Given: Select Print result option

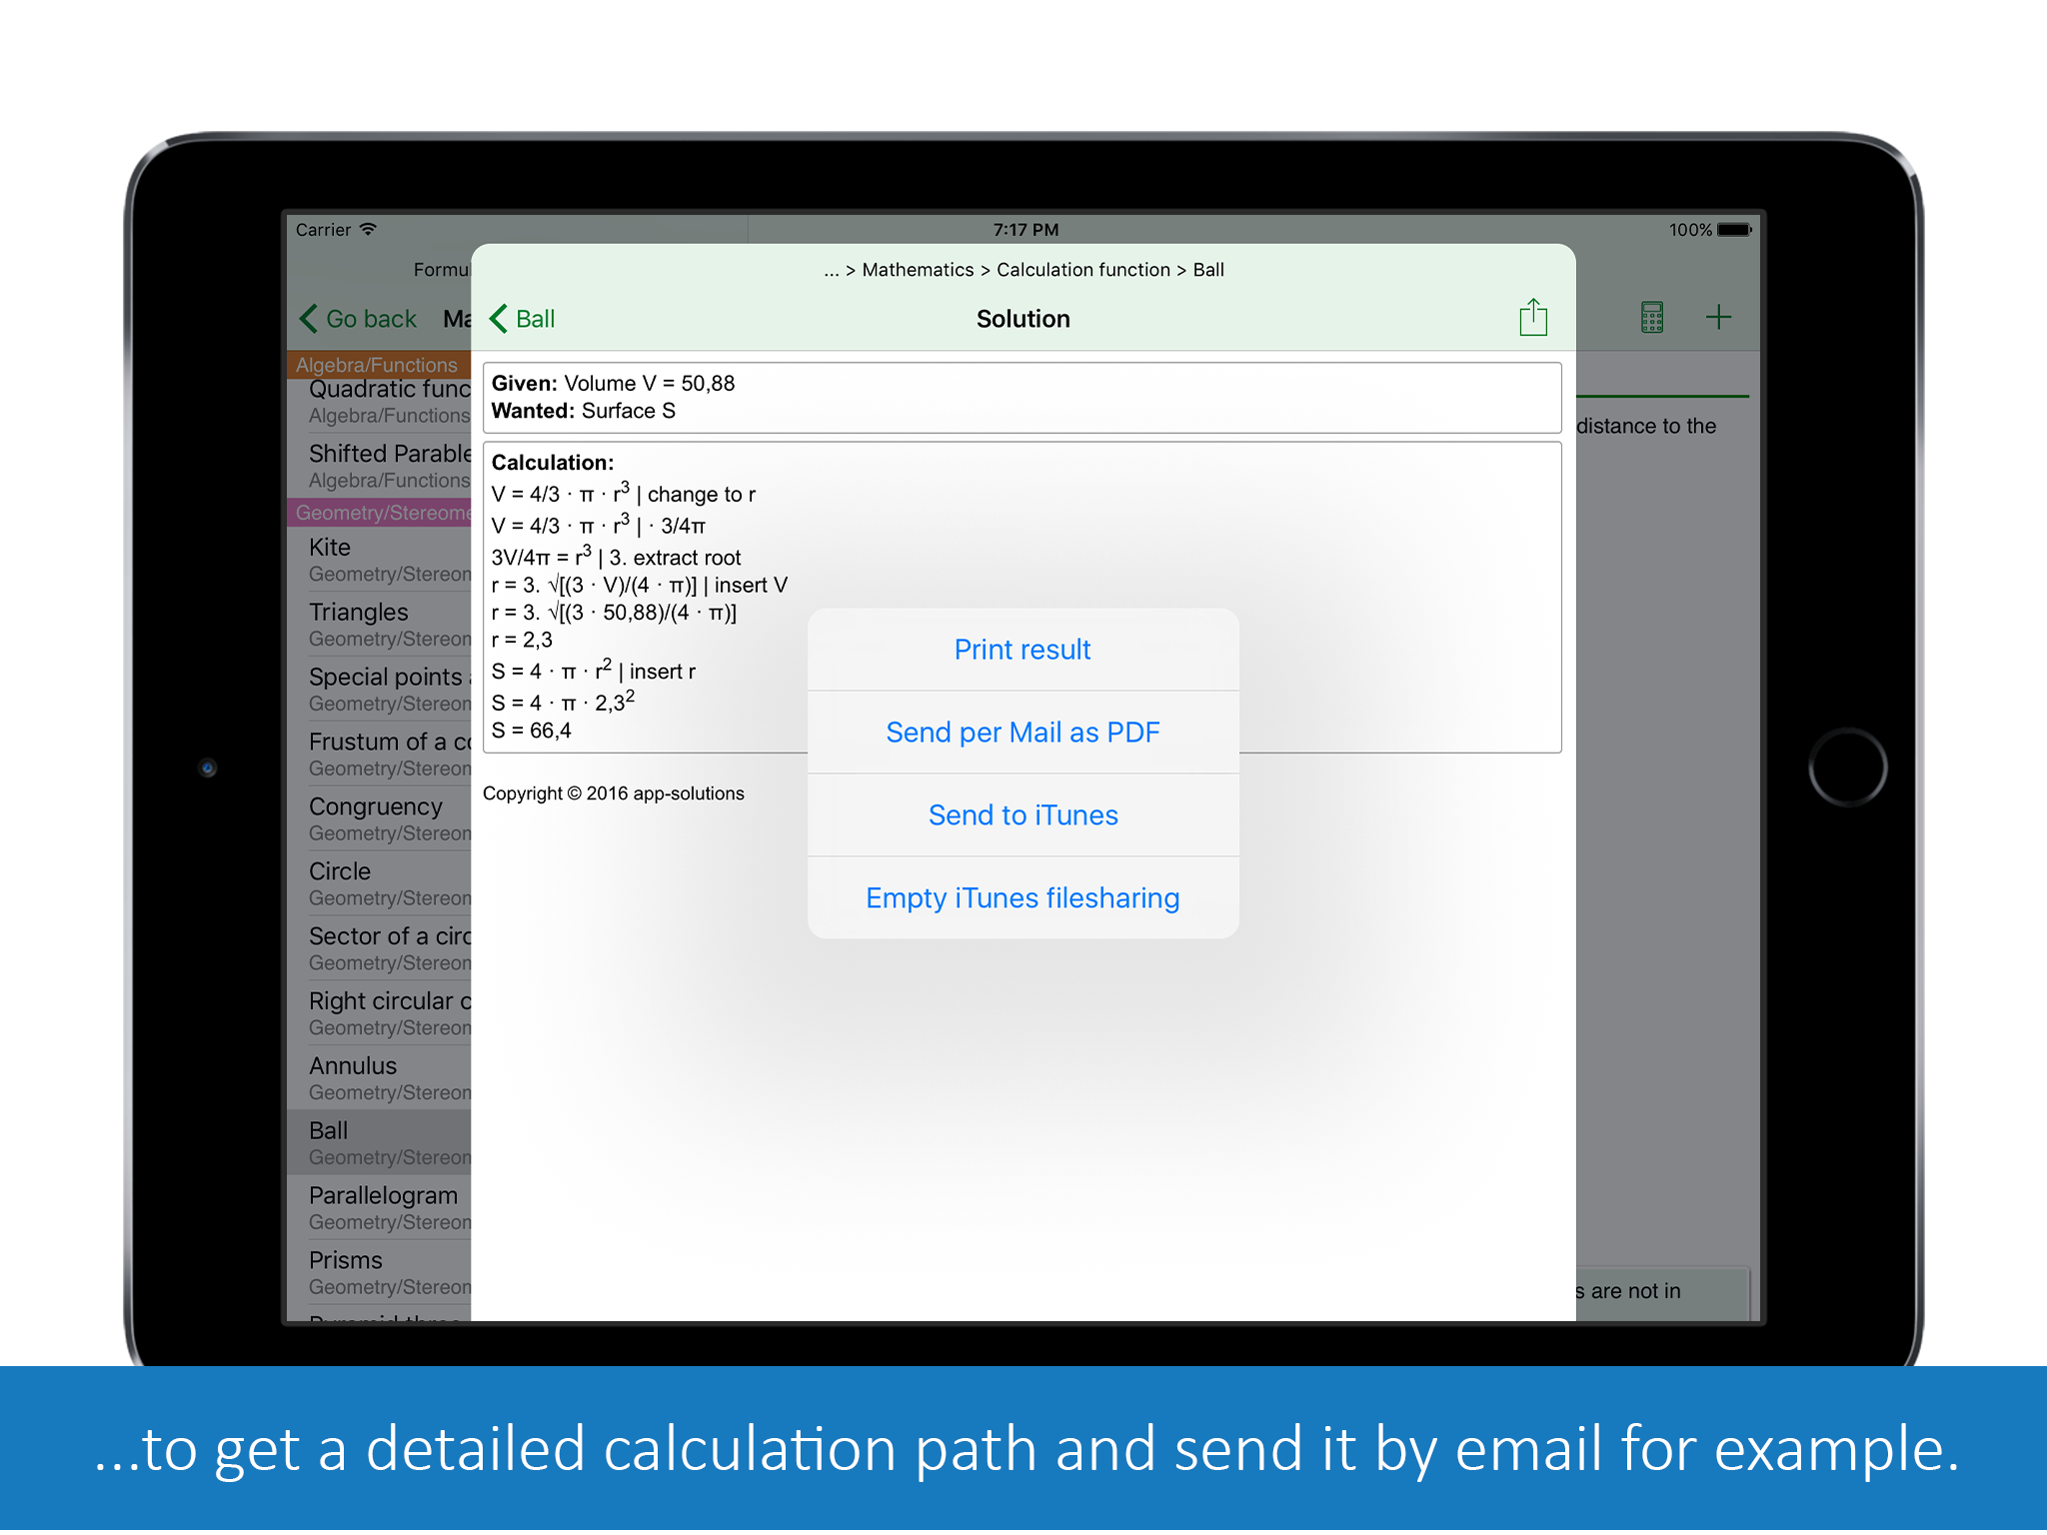Looking at the screenshot, I should pos(1023,650).
